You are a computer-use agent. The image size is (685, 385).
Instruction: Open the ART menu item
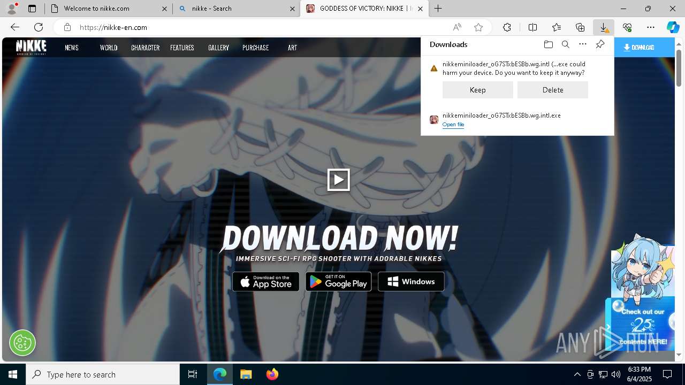click(x=292, y=48)
